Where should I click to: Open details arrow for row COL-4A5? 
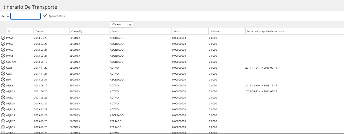[3, 62]
